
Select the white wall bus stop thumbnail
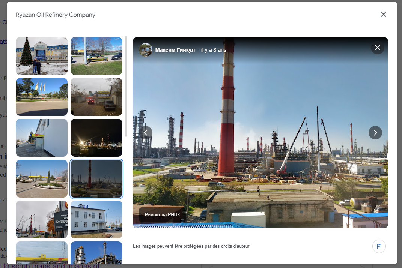(x=42, y=138)
